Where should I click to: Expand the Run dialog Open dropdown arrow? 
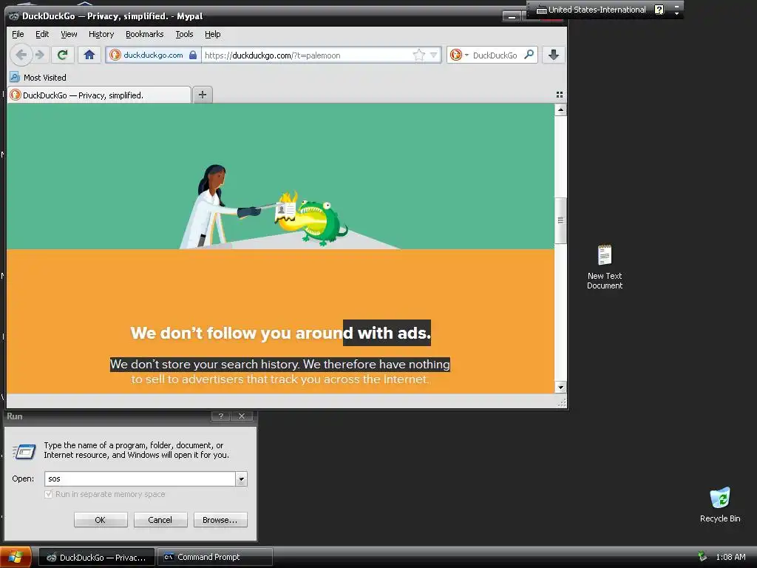click(x=242, y=479)
